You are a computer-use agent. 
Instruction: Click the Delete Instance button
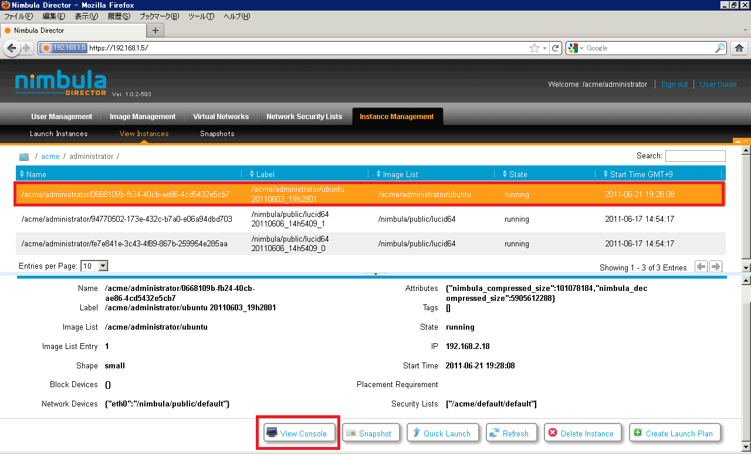click(582, 433)
